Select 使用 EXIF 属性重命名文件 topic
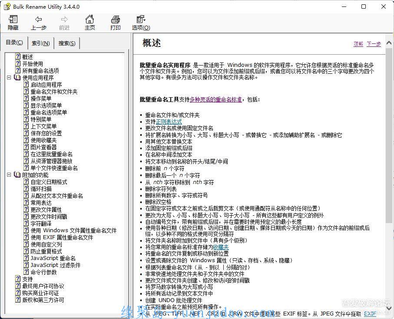The width and height of the screenshot is (394, 319). (62, 237)
